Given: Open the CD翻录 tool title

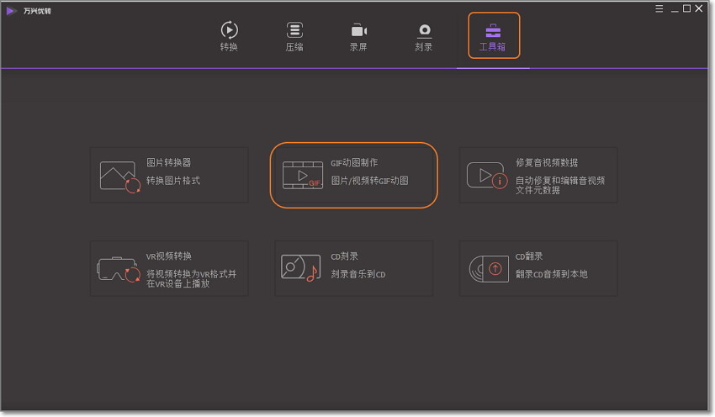Looking at the screenshot, I should coord(529,256).
